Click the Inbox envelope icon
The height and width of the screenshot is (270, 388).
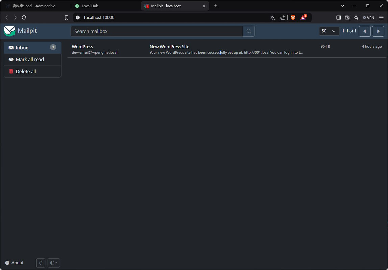coord(11,48)
